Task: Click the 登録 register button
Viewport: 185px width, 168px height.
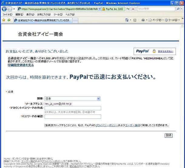Action: (169, 135)
